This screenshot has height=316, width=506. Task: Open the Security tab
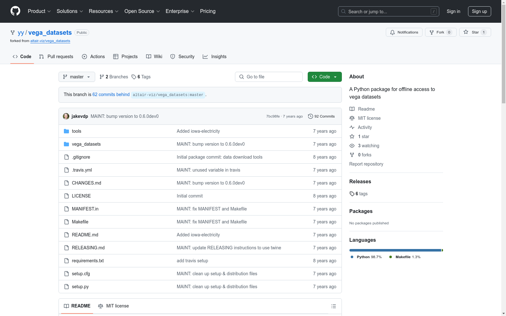coord(182,57)
